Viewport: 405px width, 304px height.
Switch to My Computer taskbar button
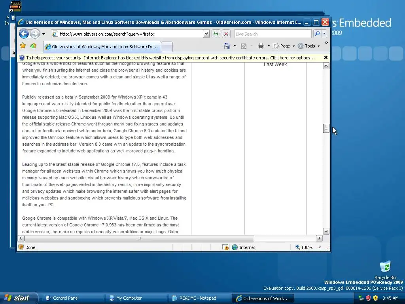tap(136, 298)
